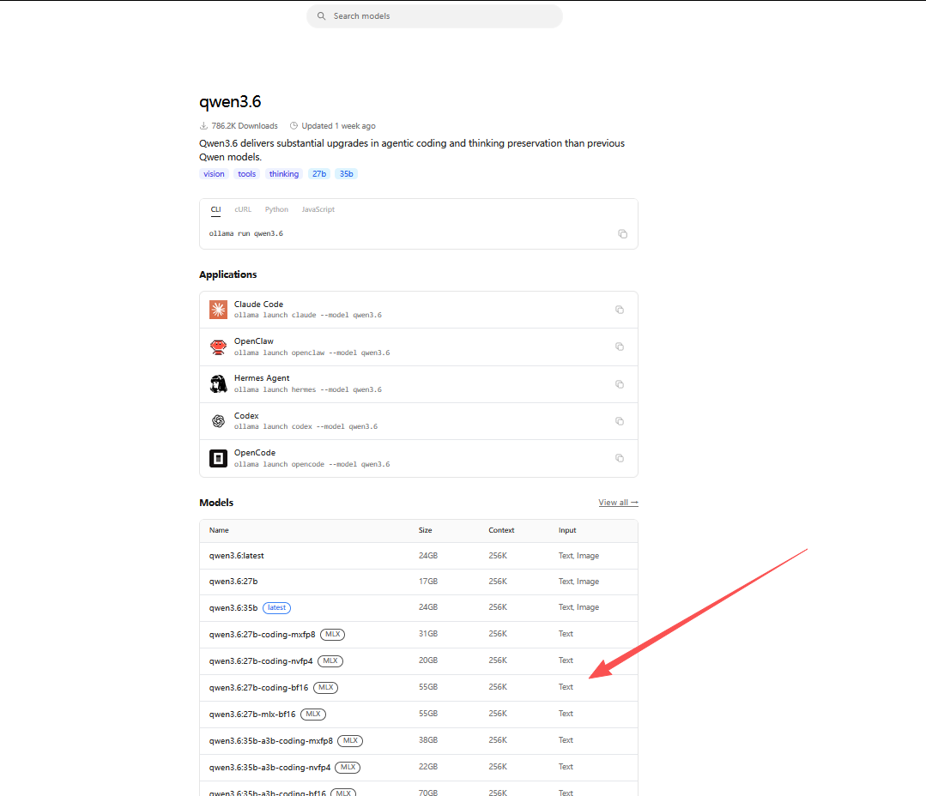Click the qwen3.6 page heading
Image resolution: width=926 pixels, height=796 pixels.
coord(230,101)
